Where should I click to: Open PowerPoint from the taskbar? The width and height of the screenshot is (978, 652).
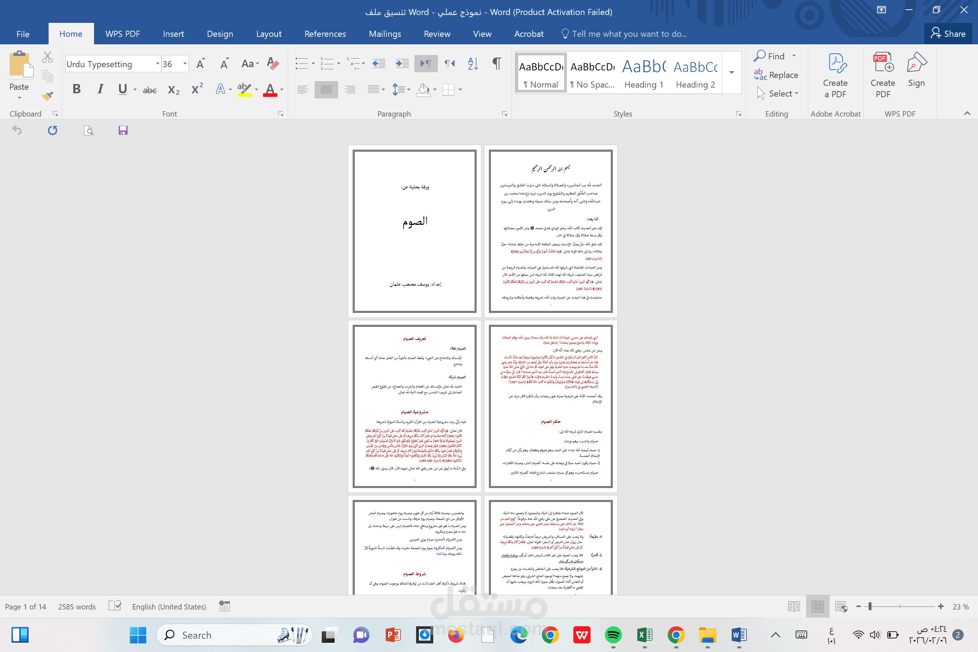[393, 635]
